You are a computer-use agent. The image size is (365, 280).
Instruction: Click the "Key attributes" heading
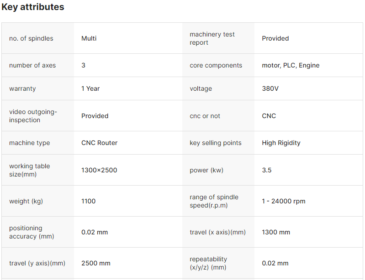[x=33, y=7]
